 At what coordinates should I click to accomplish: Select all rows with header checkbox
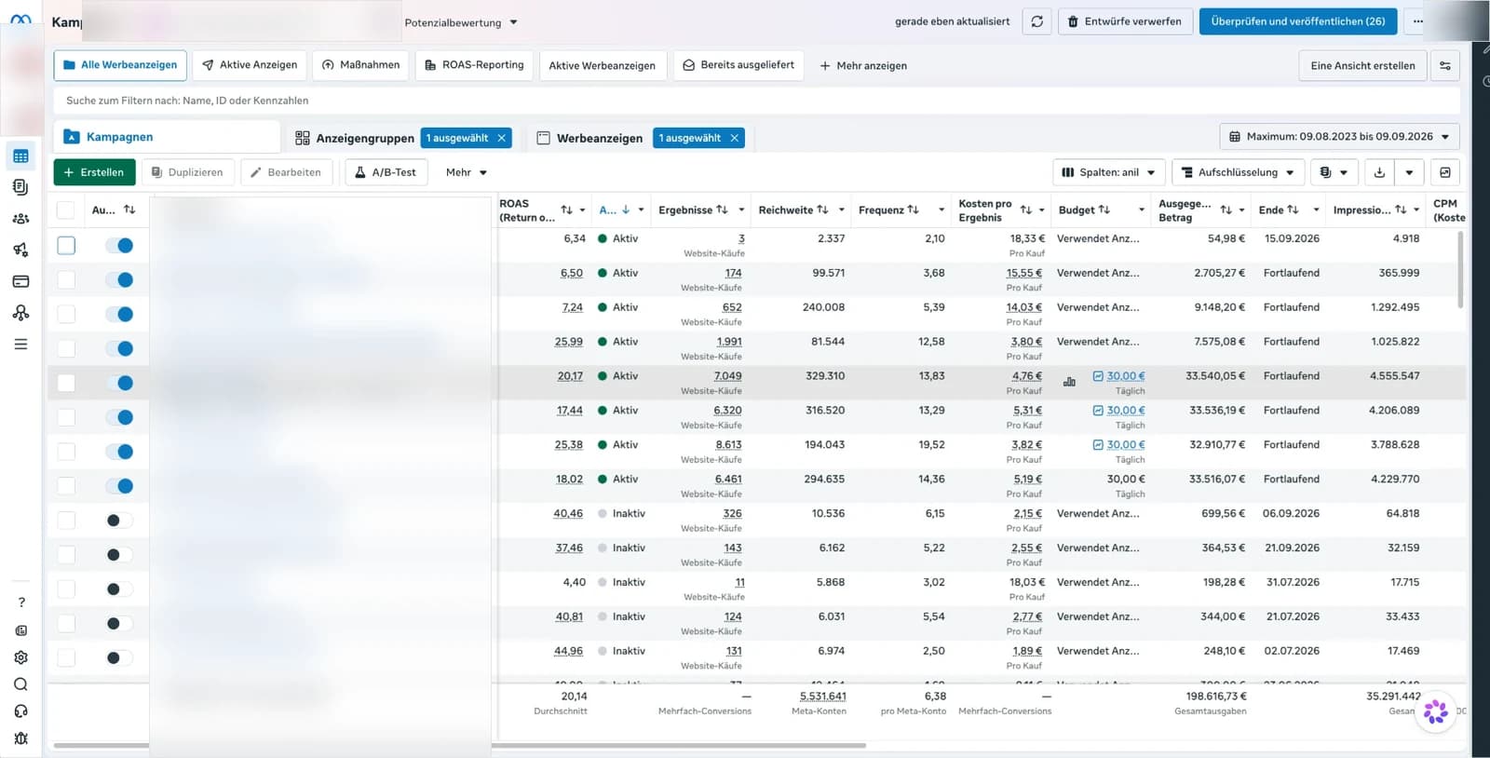click(x=66, y=210)
